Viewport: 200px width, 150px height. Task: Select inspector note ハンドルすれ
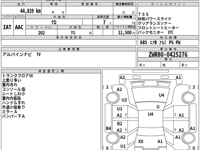(13, 103)
